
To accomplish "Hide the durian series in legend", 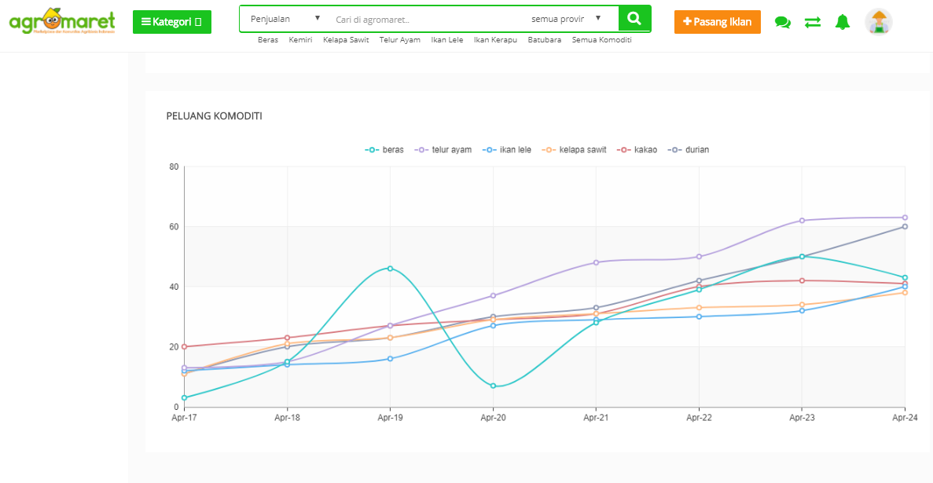I will click(x=688, y=150).
